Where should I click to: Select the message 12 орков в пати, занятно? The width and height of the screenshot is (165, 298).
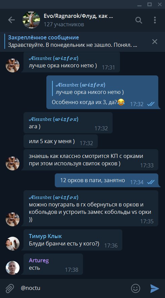(107, 180)
